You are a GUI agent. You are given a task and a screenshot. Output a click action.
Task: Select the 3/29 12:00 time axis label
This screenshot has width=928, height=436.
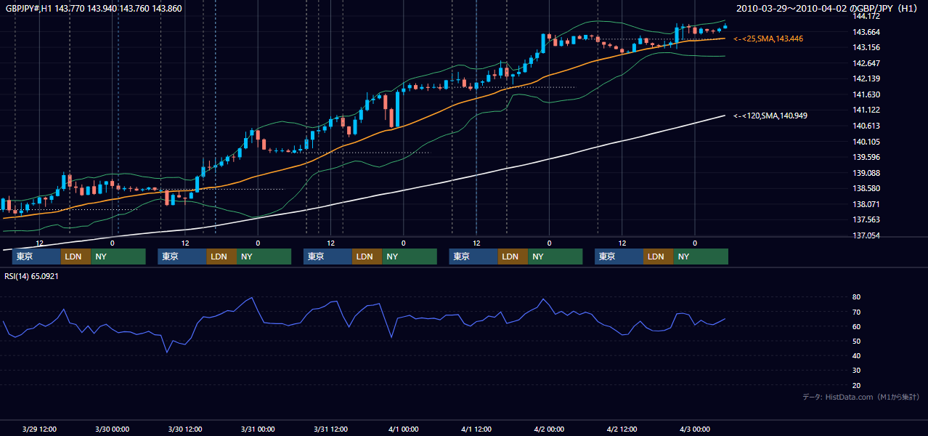[x=39, y=429]
